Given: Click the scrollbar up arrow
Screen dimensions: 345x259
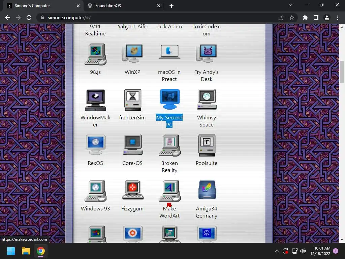Looking at the screenshot, I should (342, 27).
